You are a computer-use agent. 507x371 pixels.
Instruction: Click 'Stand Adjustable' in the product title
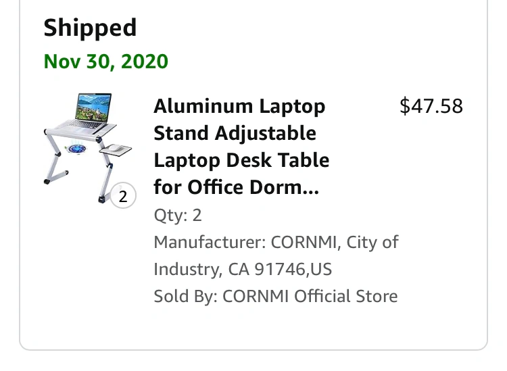point(235,133)
